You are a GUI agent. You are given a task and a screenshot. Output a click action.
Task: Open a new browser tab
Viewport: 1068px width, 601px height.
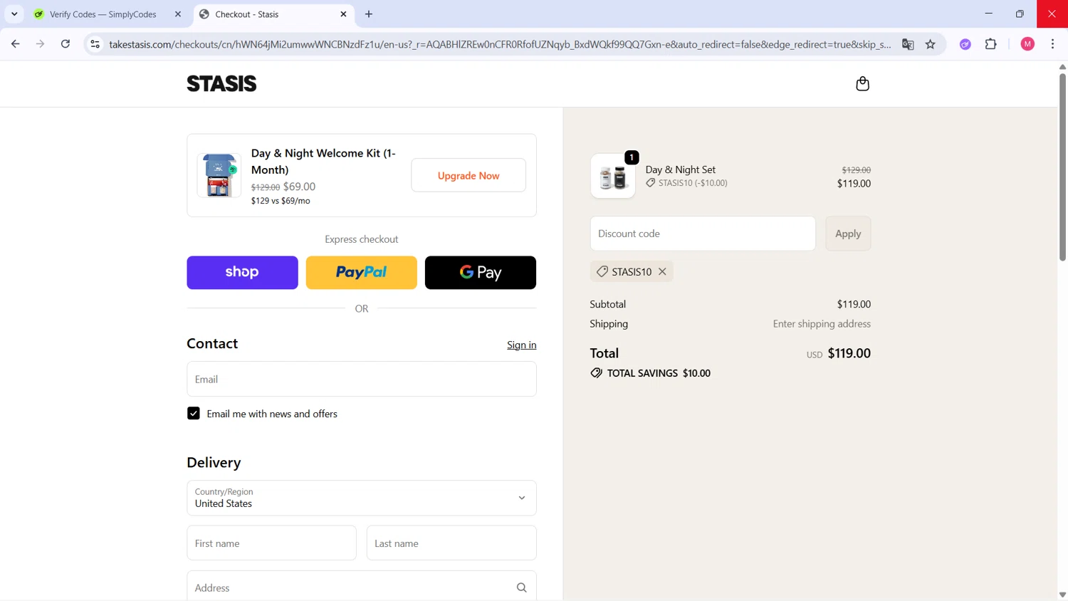pos(369,14)
